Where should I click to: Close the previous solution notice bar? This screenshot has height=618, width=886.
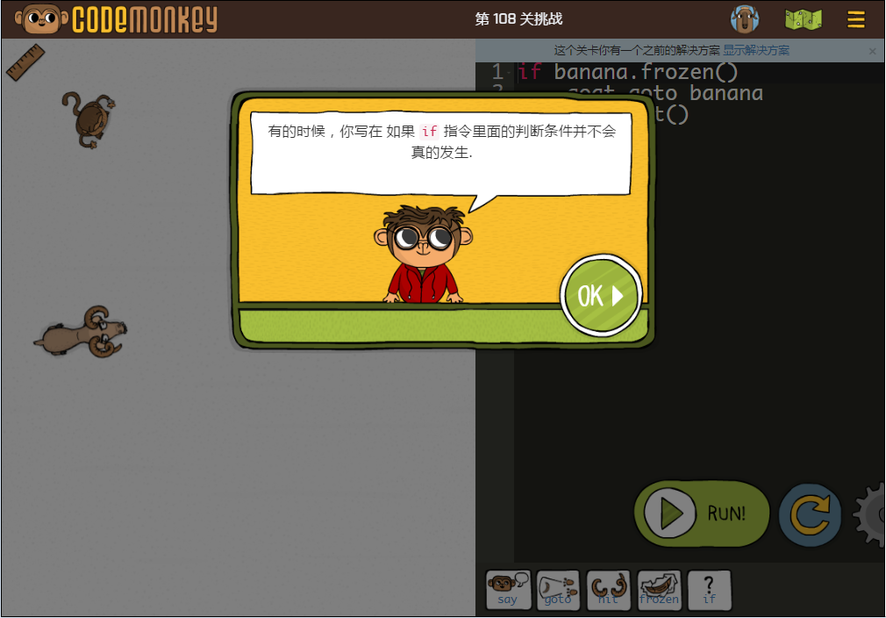[x=873, y=51]
